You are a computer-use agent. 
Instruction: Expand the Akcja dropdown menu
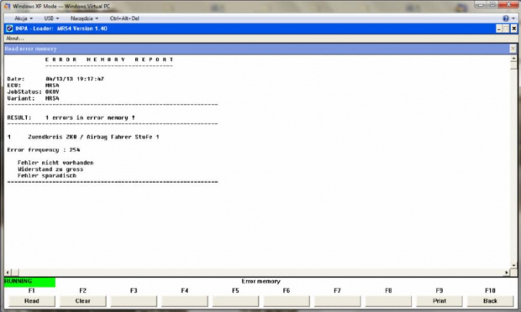tap(24, 18)
